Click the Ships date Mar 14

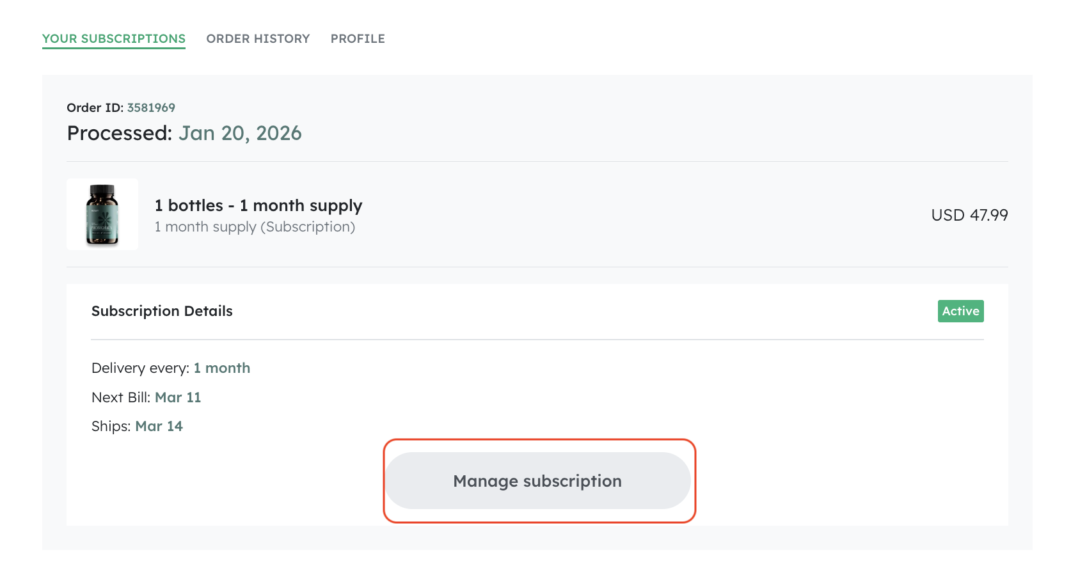click(159, 427)
